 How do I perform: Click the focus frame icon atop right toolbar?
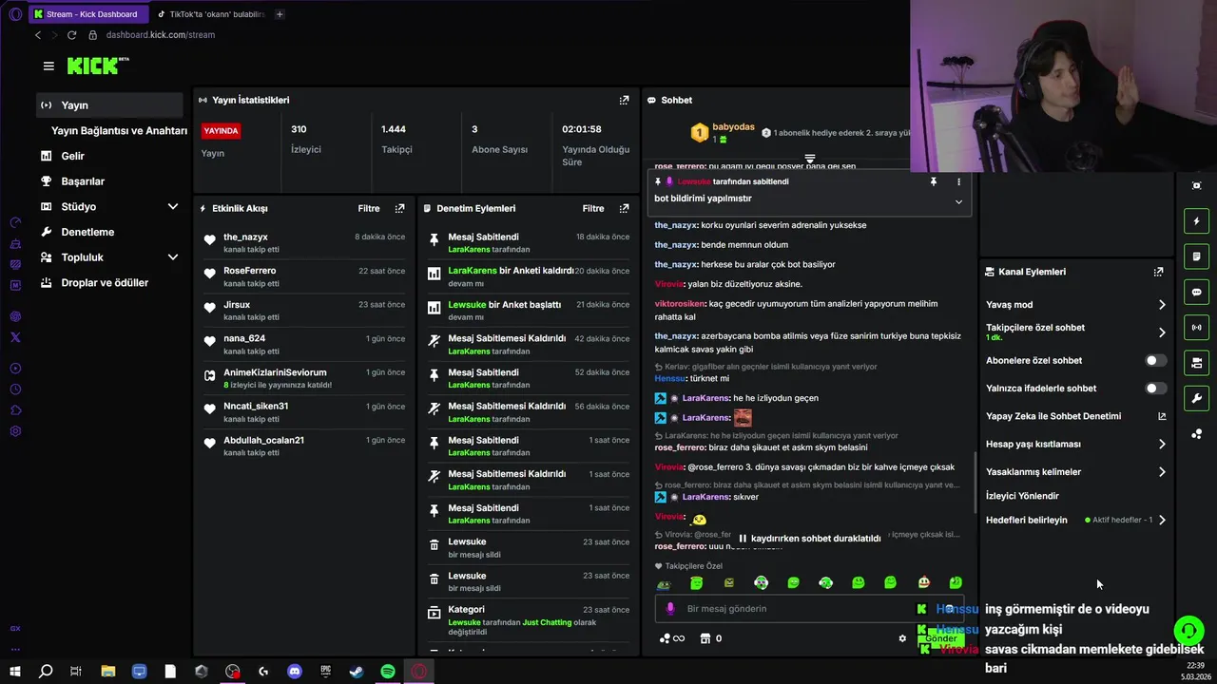pos(1196,185)
